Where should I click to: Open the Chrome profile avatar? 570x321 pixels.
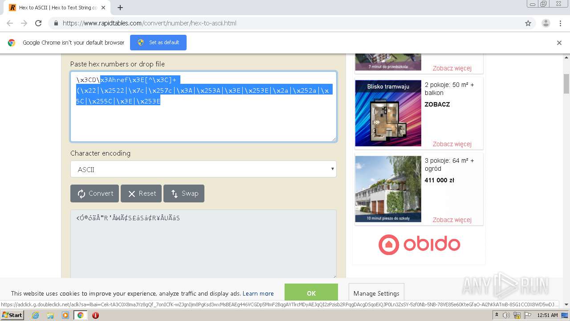pos(546,23)
